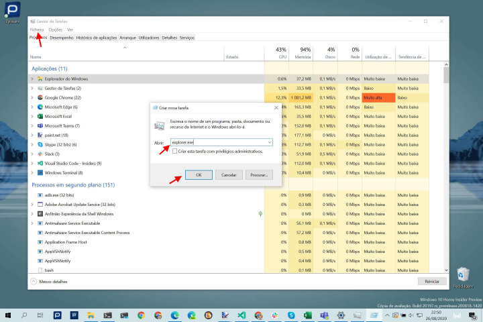Click the Microsoft Excel process icon
The image size is (483, 322).
(x=40, y=116)
